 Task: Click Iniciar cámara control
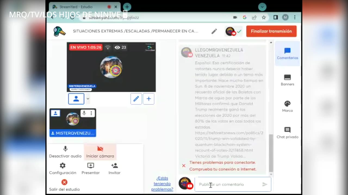pos(100,152)
